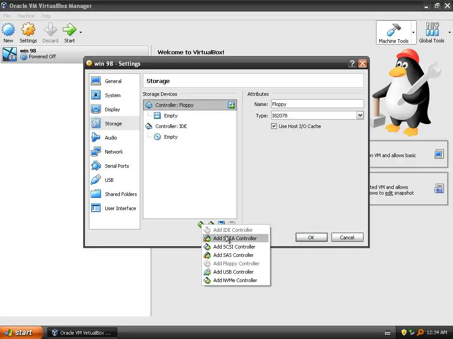This screenshot has height=339, width=453.
Task: Click OK in the Settings dialog
Action: pos(311,237)
